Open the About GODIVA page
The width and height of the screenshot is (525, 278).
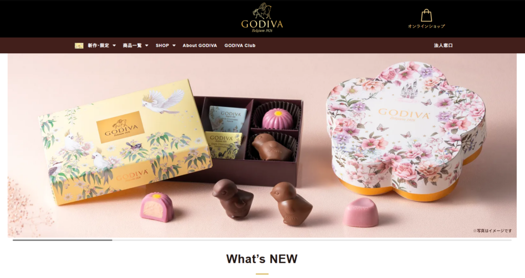point(199,46)
